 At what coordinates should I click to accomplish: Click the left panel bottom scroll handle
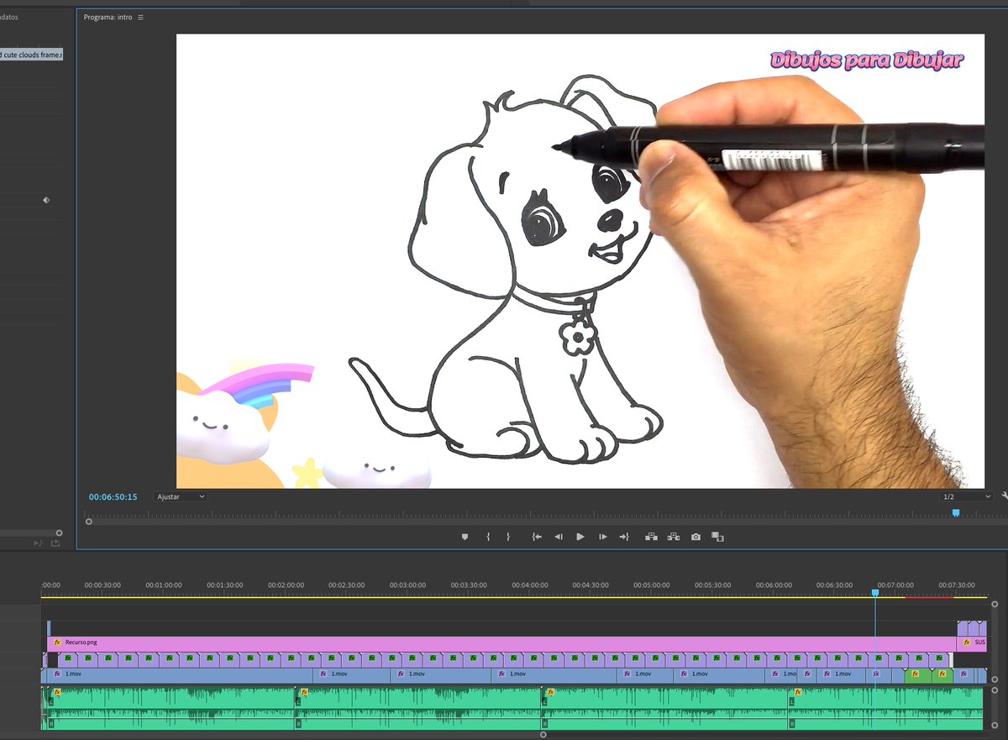[x=59, y=533]
